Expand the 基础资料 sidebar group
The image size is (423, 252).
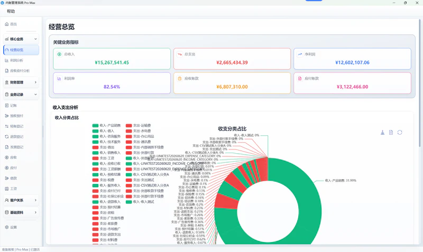(x=21, y=212)
